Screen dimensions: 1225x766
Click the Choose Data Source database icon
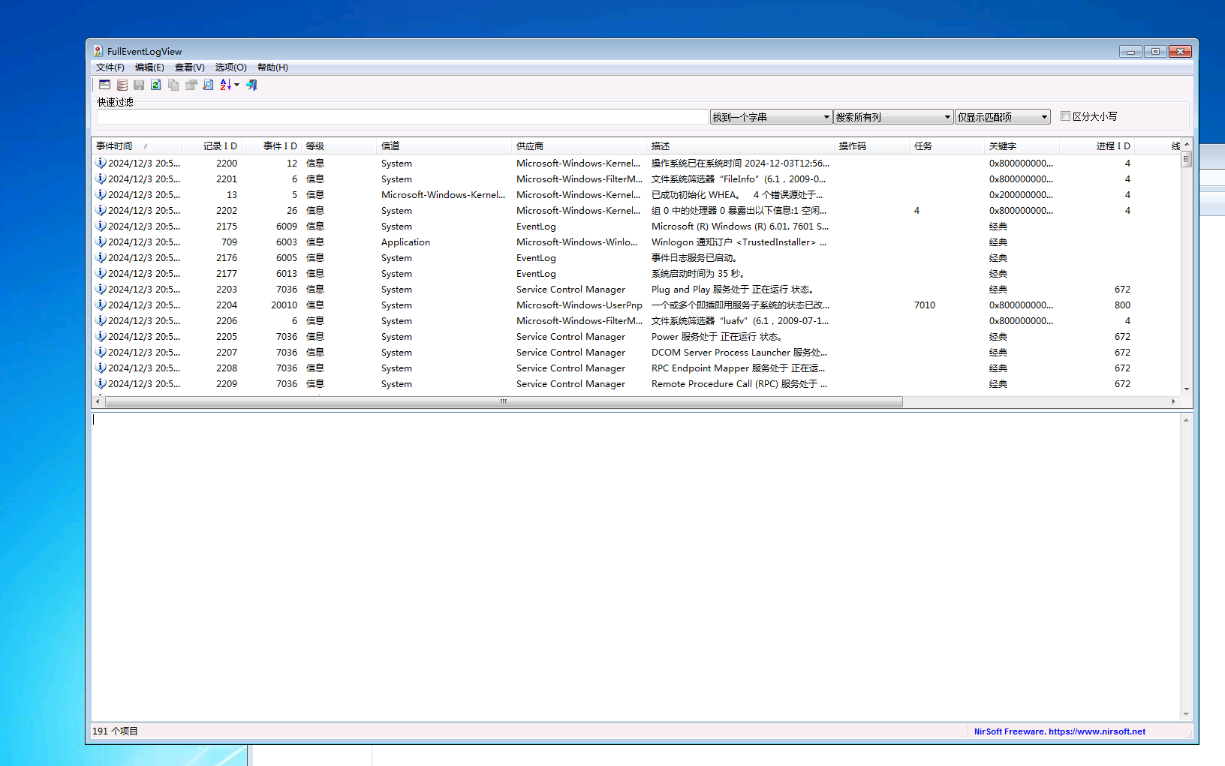click(122, 85)
